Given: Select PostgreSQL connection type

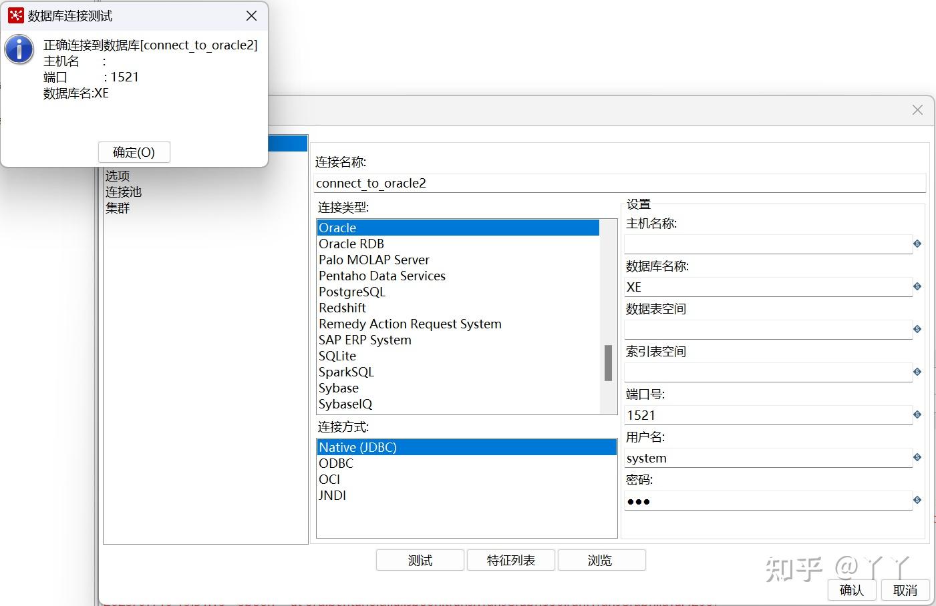Looking at the screenshot, I should click(x=458, y=292).
